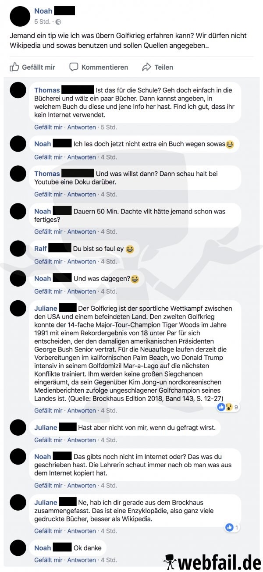Like the post via Gefällt mir button
Screen dimensions: 263x572
coord(32,67)
